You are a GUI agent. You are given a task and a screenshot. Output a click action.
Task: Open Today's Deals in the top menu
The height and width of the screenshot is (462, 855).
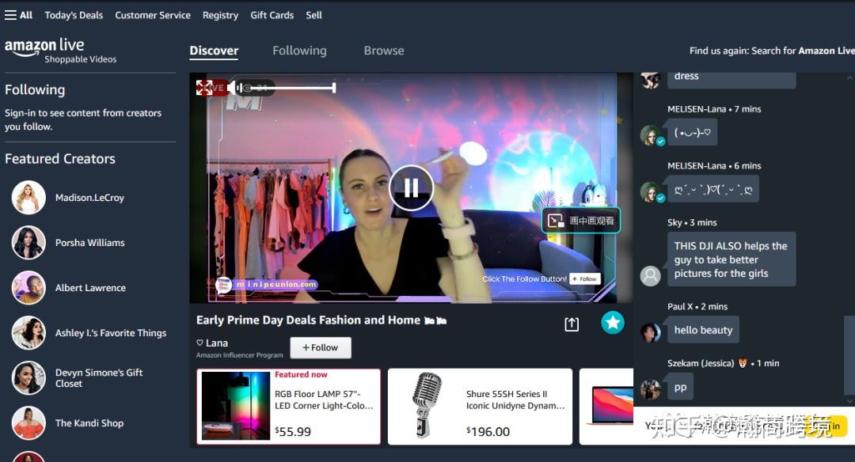(74, 14)
